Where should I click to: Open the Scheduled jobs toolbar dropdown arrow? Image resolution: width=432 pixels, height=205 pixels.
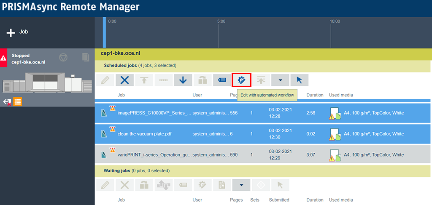tap(281, 80)
